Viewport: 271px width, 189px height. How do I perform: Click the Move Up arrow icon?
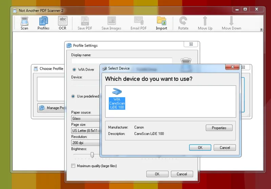[x=205, y=21]
